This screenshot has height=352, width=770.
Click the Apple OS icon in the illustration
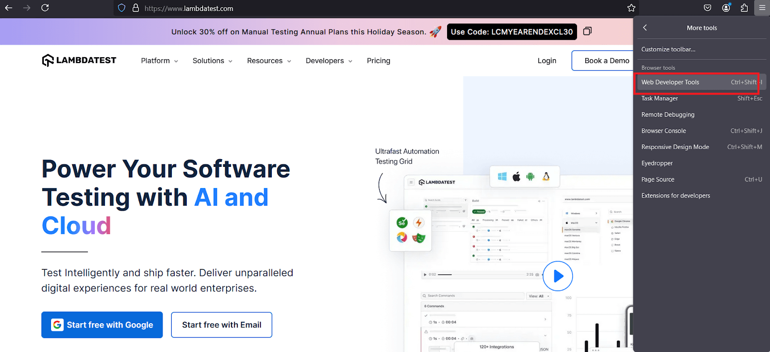pyautogui.click(x=516, y=176)
